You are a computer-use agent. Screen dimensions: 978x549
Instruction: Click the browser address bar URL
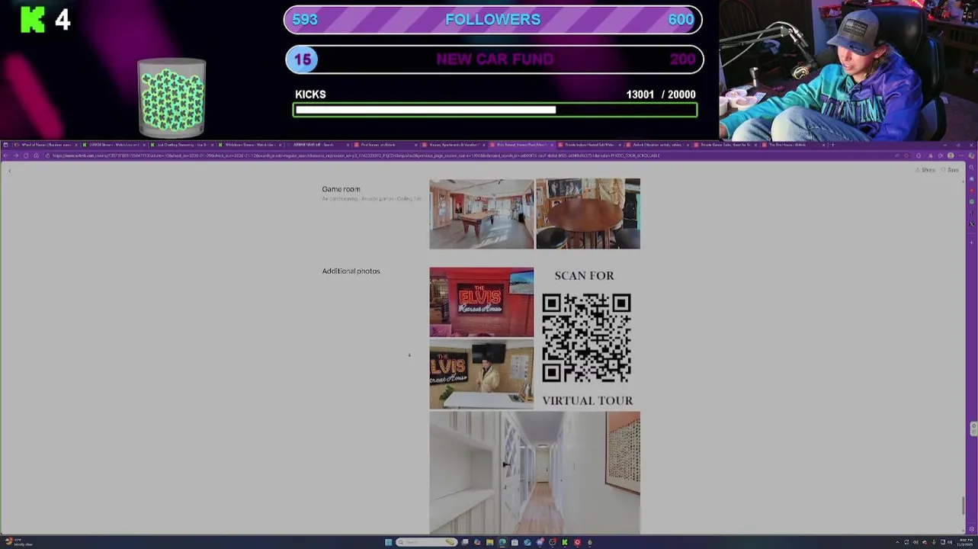(356, 156)
